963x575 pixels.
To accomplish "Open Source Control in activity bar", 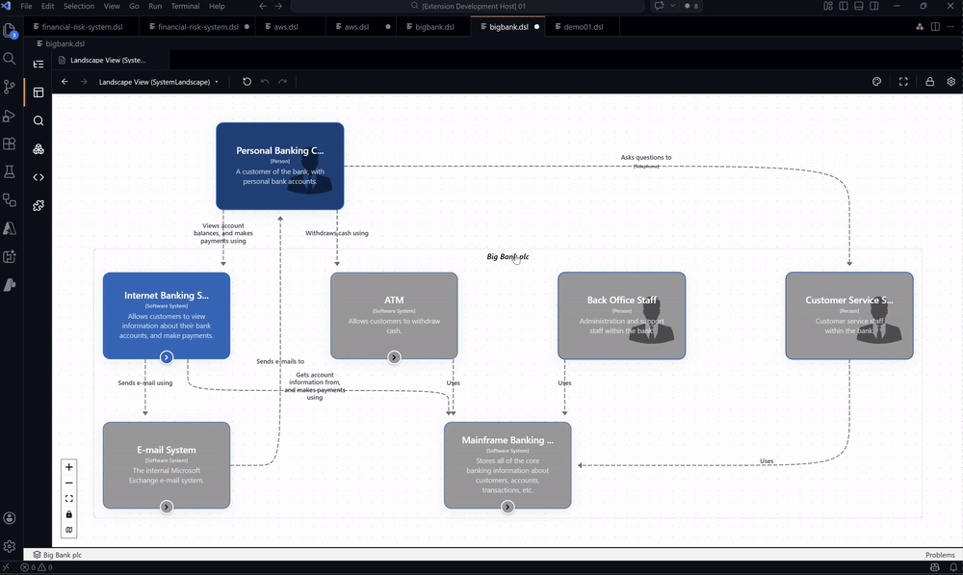I will coord(10,87).
